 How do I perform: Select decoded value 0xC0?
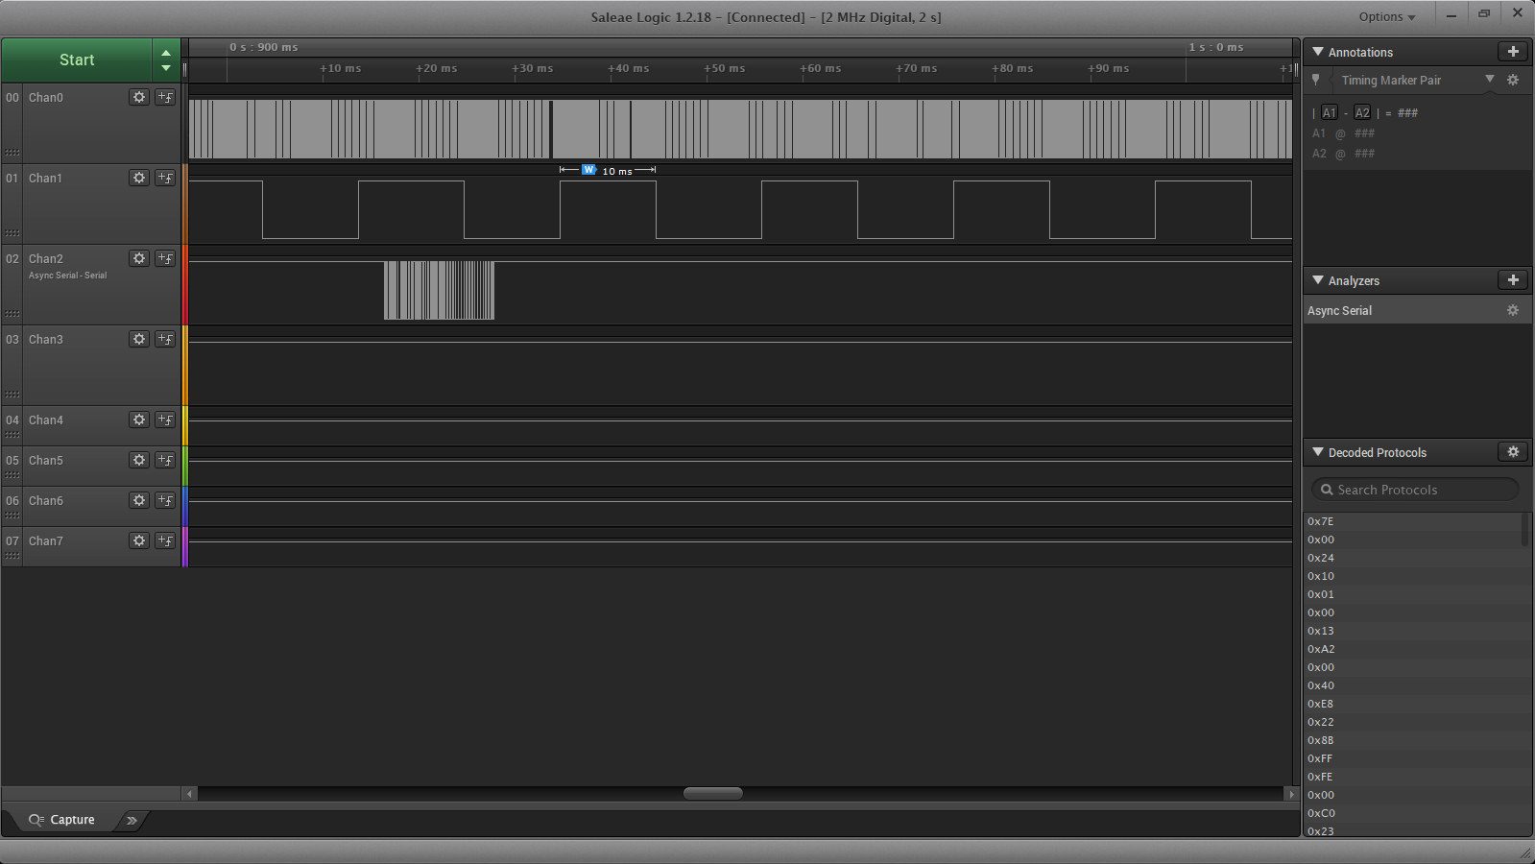coord(1320,813)
